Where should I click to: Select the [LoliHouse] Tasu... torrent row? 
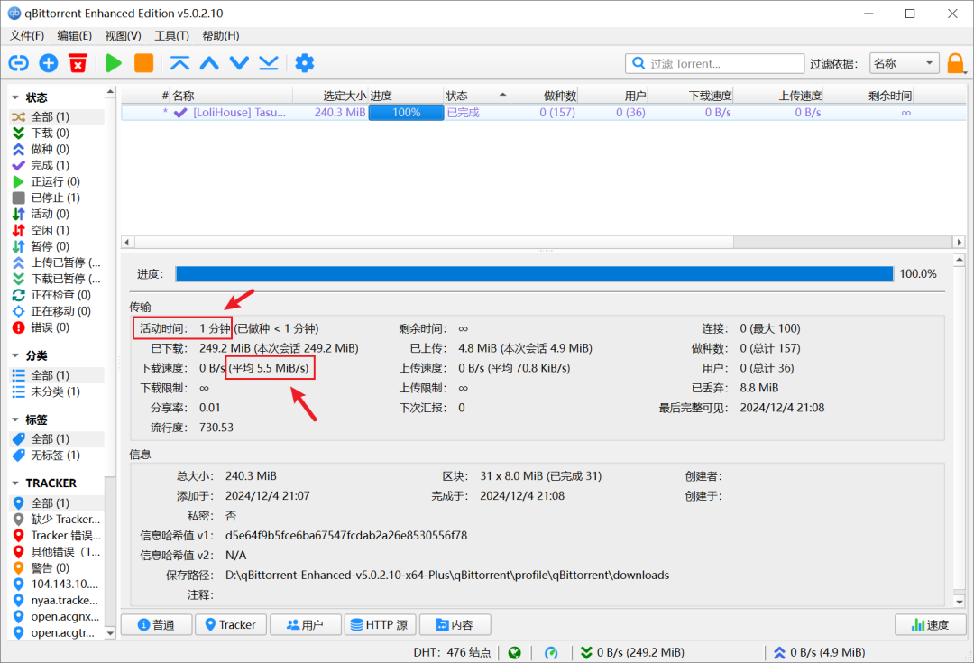[x=544, y=113]
